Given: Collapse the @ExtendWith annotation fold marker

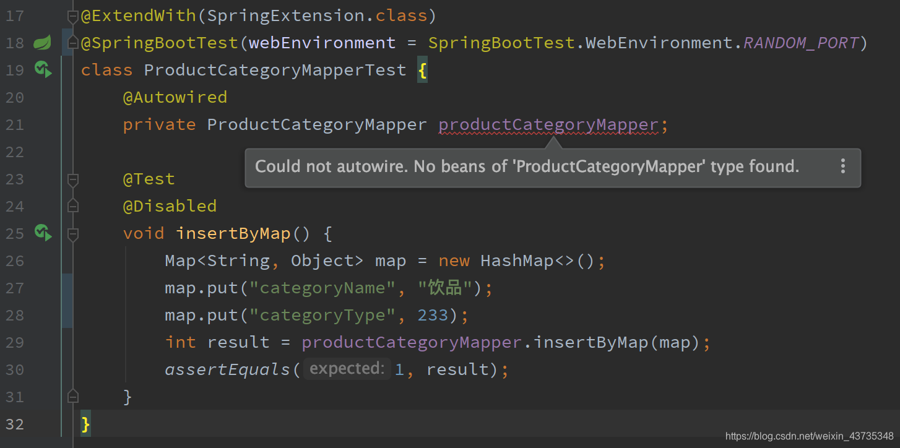Looking at the screenshot, I should 73,16.
